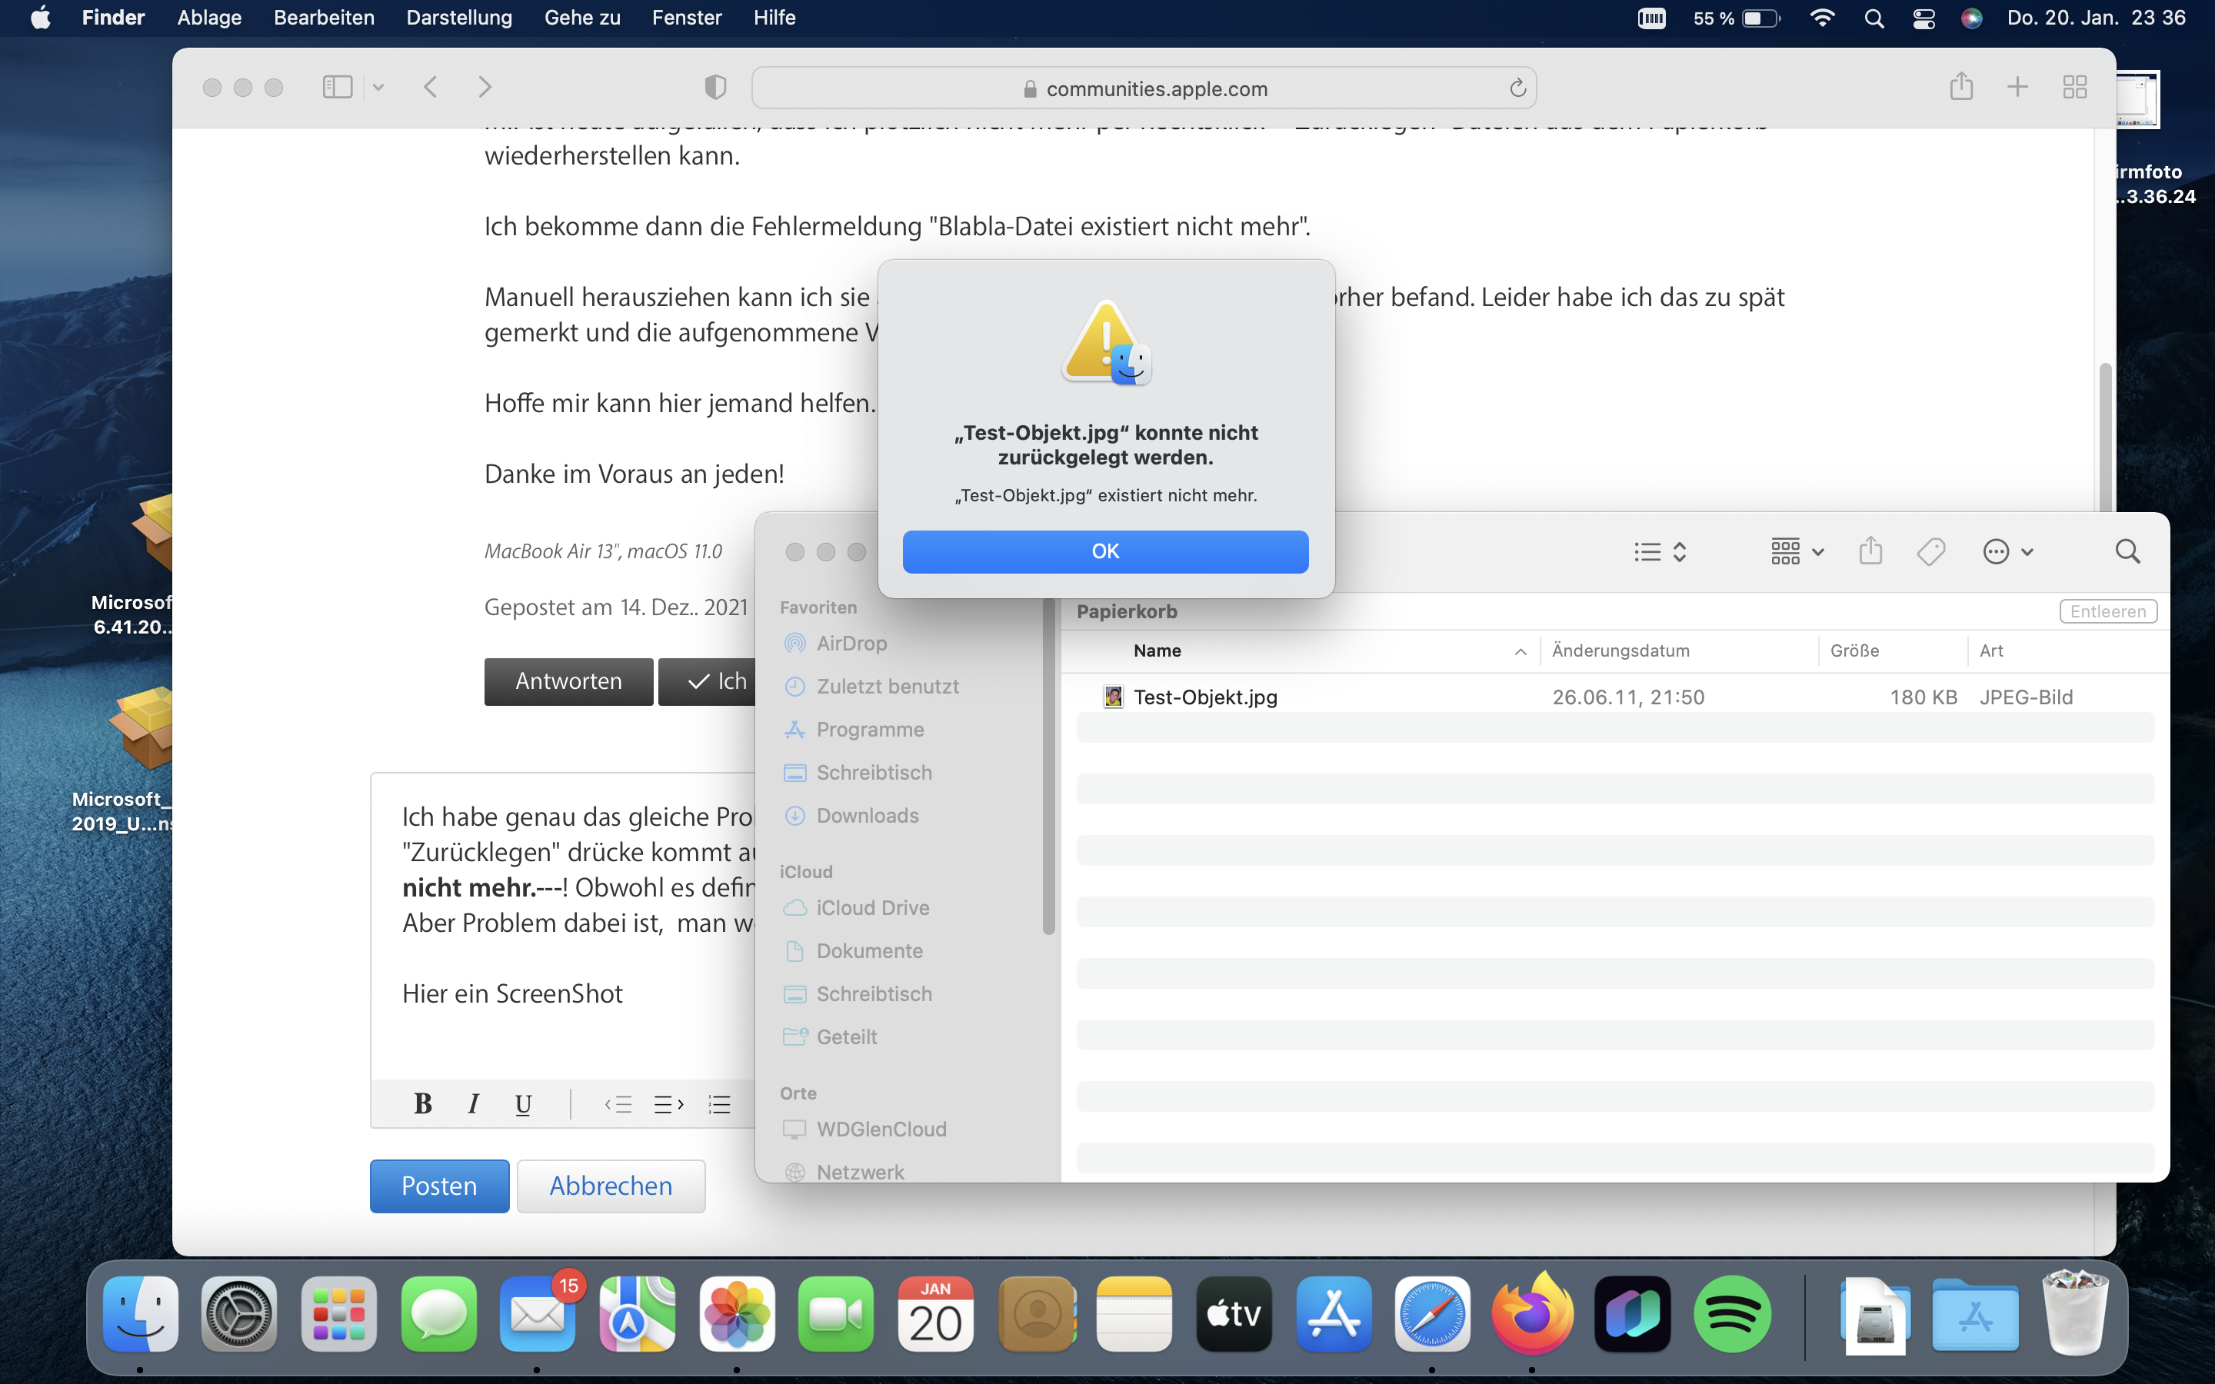Open Spotify from the Dock
This screenshot has width=2215, height=1384.
1732,1315
